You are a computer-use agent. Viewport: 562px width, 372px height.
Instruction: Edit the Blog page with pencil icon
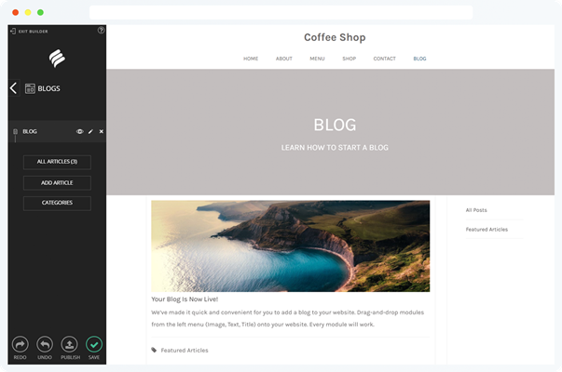(90, 132)
